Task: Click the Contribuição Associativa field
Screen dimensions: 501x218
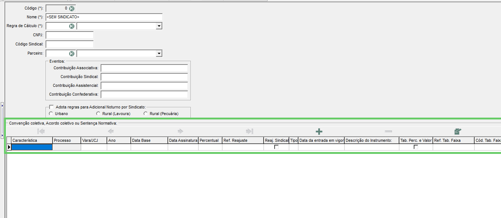Action: pyautogui.click(x=144, y=68)
